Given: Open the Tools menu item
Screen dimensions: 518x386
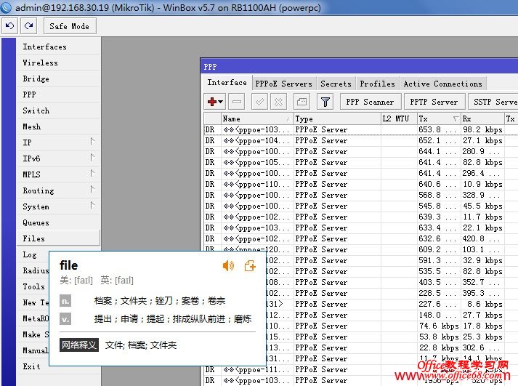Looking at the screenshot, I should [x=33, y=286].
